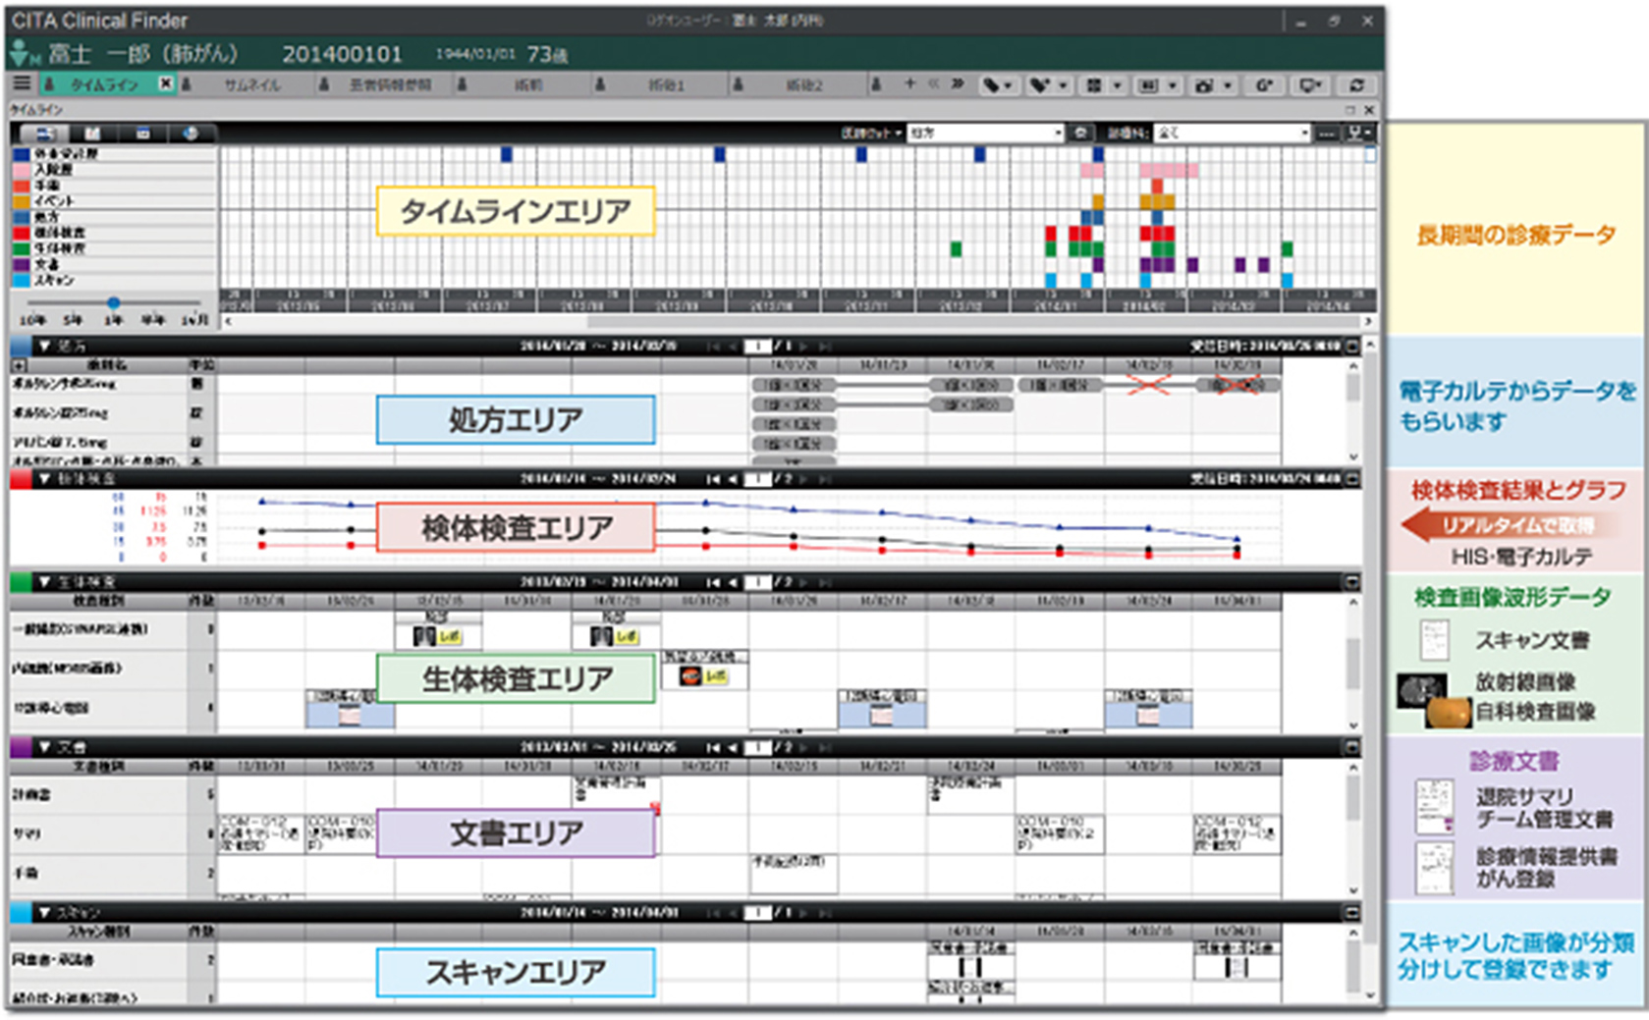Go to the previous page of 検体検査 results
Screen dimensions: 1649x1020
click(732, 479)
